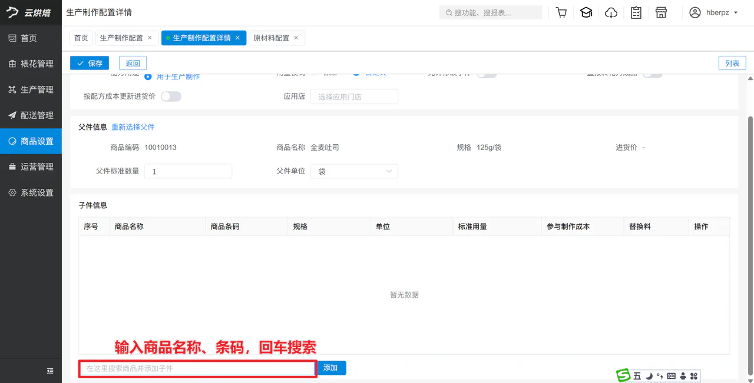The height and width of the screenshot is (383, 754).
Task: Open the cloud download icon
Action: tap(611, 12)
